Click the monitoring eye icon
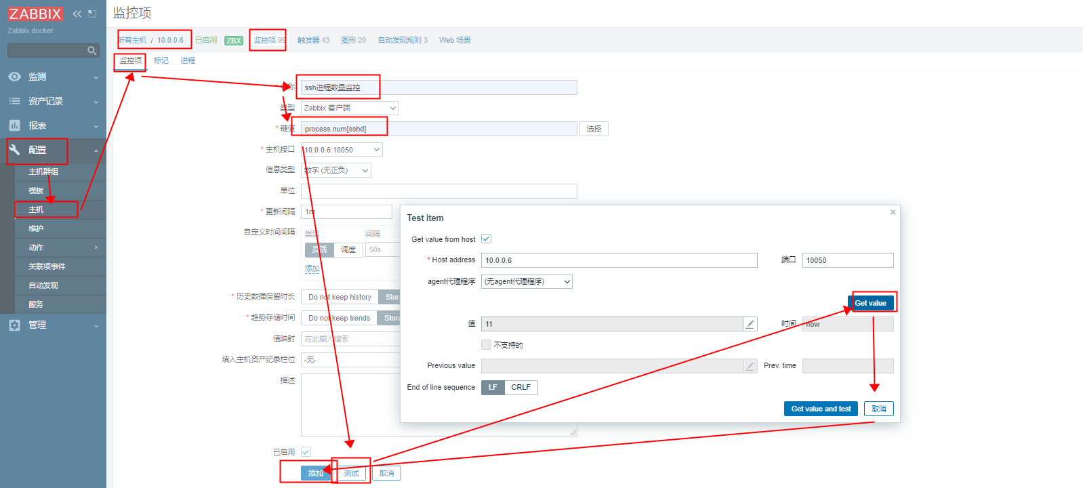The width and height of the screenshot is (1083, 488). pos(14,77)
